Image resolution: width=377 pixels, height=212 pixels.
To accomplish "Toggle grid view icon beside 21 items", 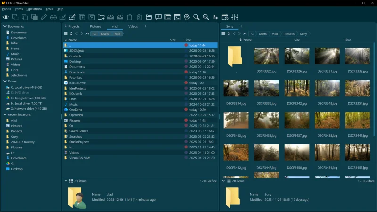I will [x=71, y=181].
